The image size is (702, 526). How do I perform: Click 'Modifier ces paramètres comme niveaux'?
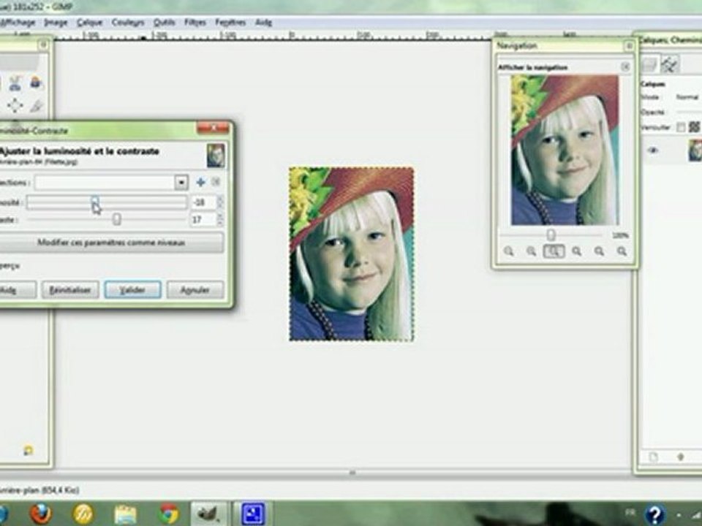coord(112,243)
